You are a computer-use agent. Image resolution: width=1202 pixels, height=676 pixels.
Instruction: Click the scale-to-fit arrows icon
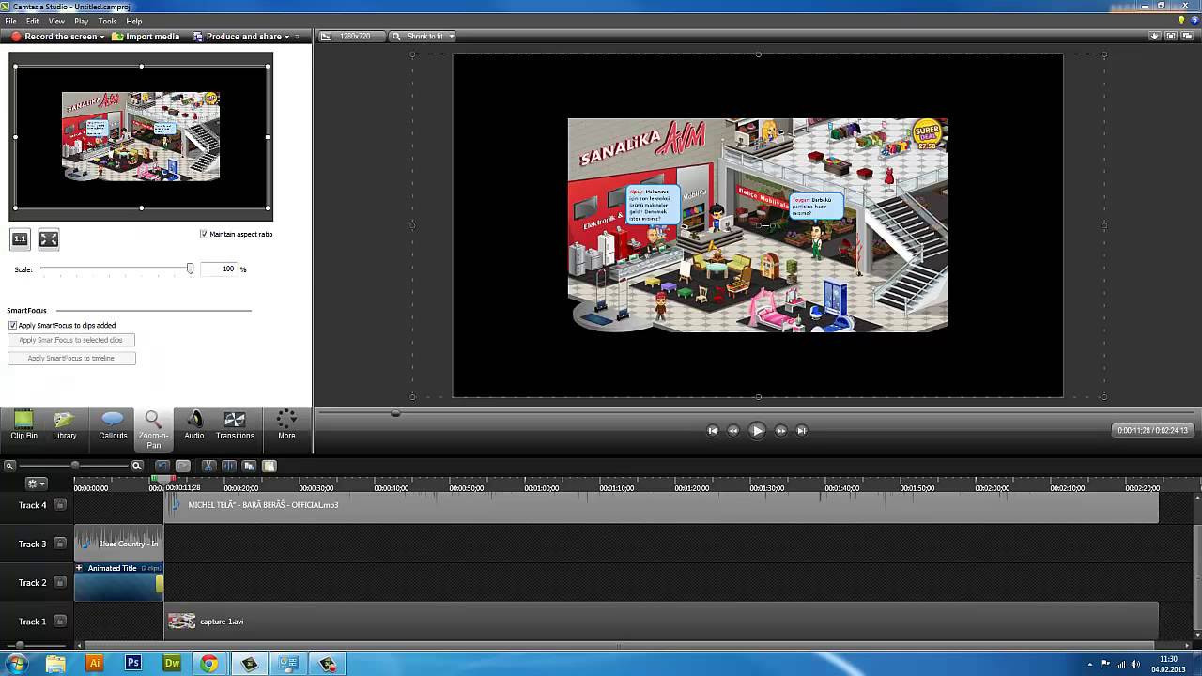pyautogui.click(x=49, y=239)
